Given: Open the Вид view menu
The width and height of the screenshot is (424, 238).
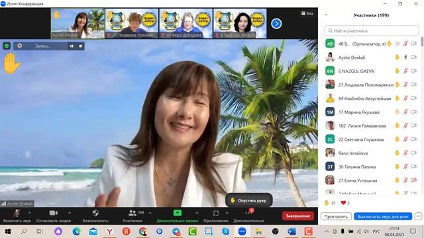Looking at the screenshot, I should point(307,13).
